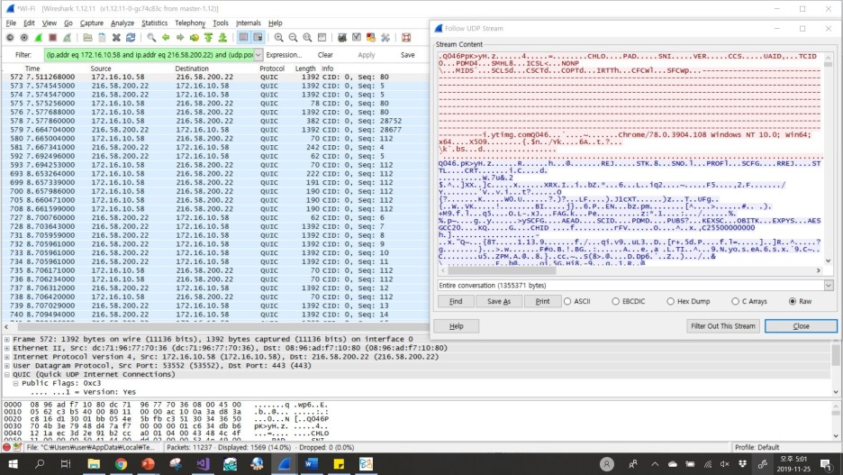The image size is (843, 475).
Task: Open Windows Start menu
Action: pos(13,463)
